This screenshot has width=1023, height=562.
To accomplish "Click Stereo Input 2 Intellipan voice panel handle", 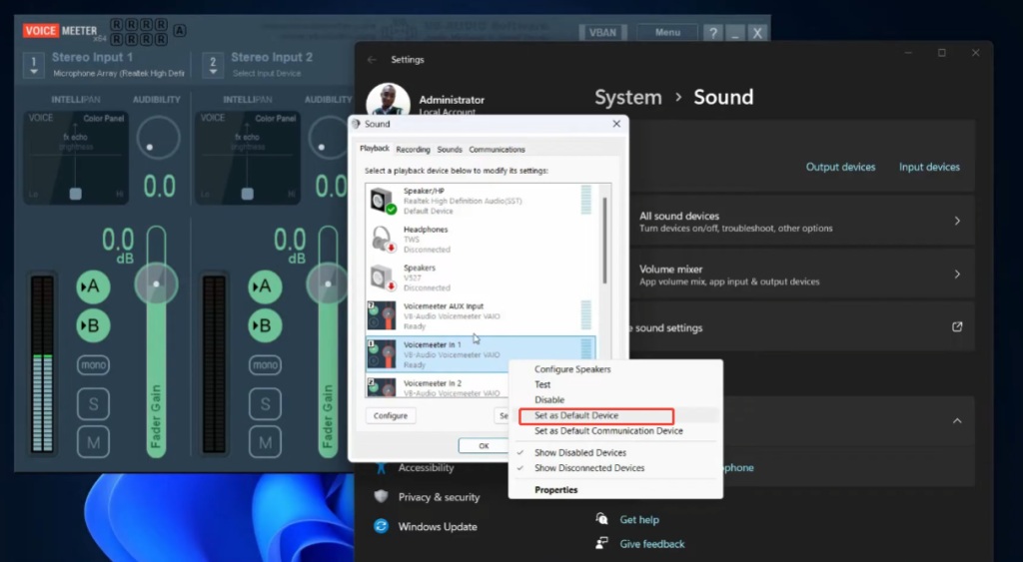I will point(248,194).
